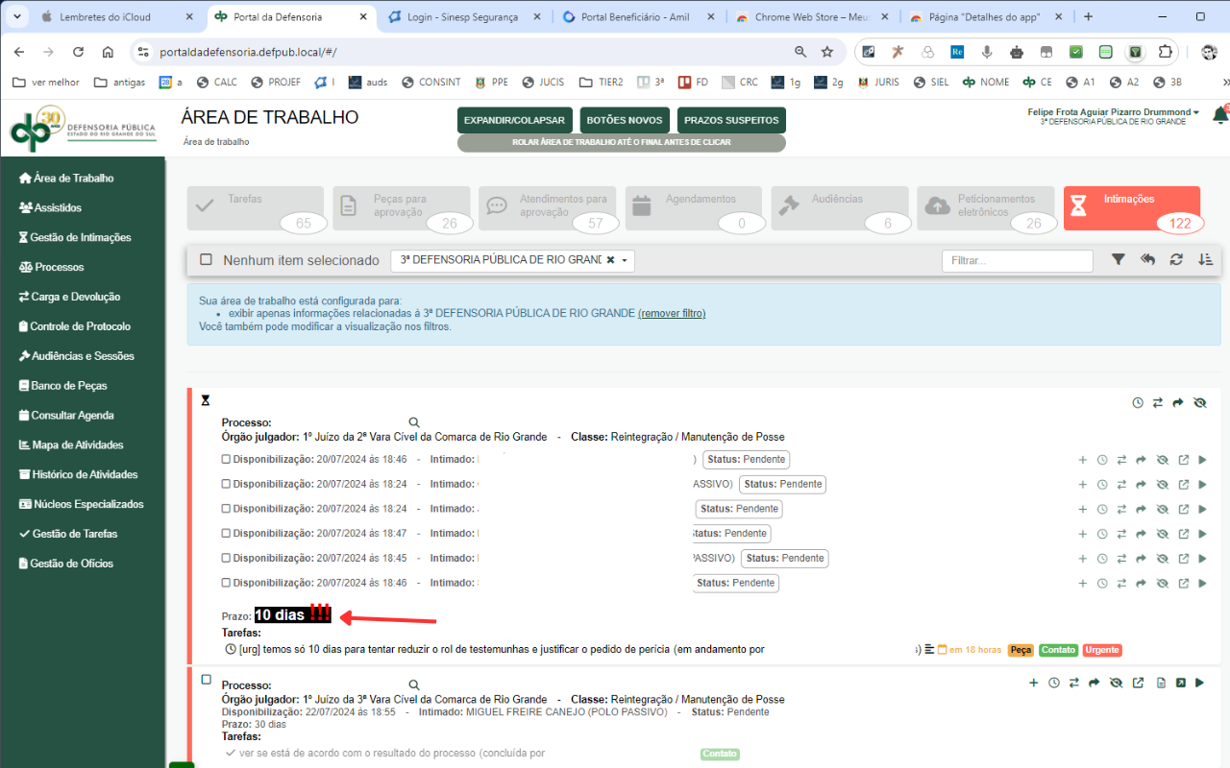The width and height of the screenshot is (1230, 768).
Task: Click the clock icon in the Miguel Freire Canejo card
Action: (x=1054, y=684)
